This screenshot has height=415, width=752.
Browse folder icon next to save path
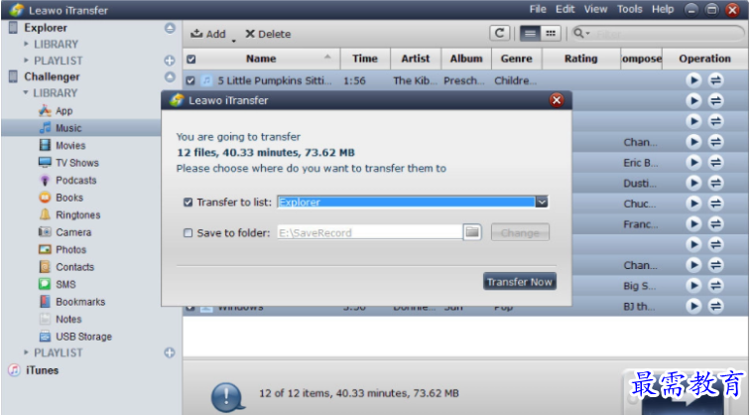click(472, 232)
